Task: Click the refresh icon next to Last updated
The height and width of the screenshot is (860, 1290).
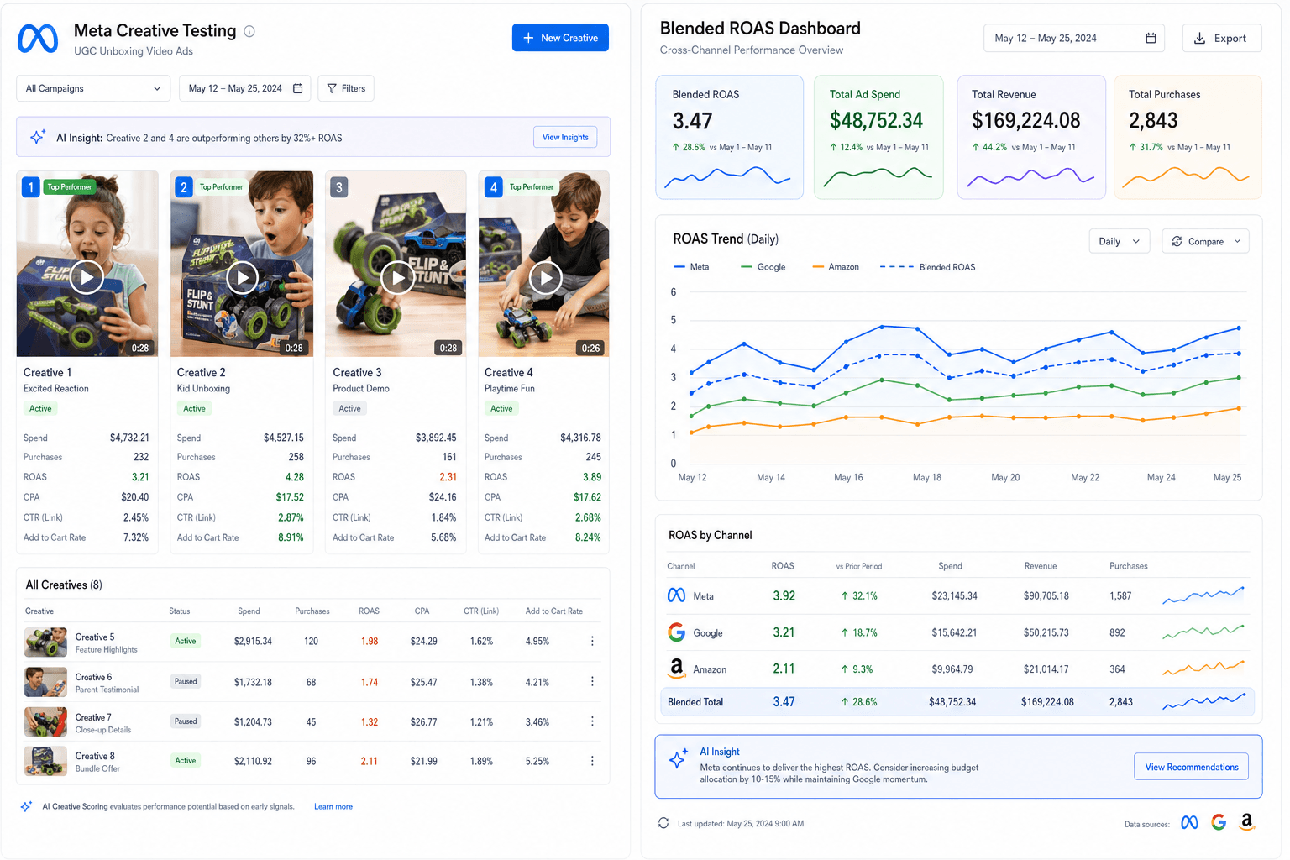Action: 663,823
